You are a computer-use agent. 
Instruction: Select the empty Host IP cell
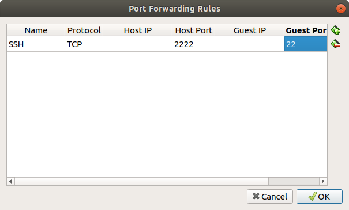pyautogui.click(x=137, y=44)
